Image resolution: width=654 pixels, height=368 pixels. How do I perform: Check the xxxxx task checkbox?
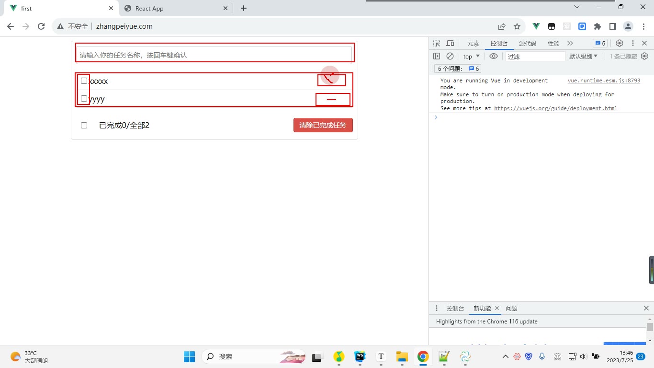click(84, 81)
